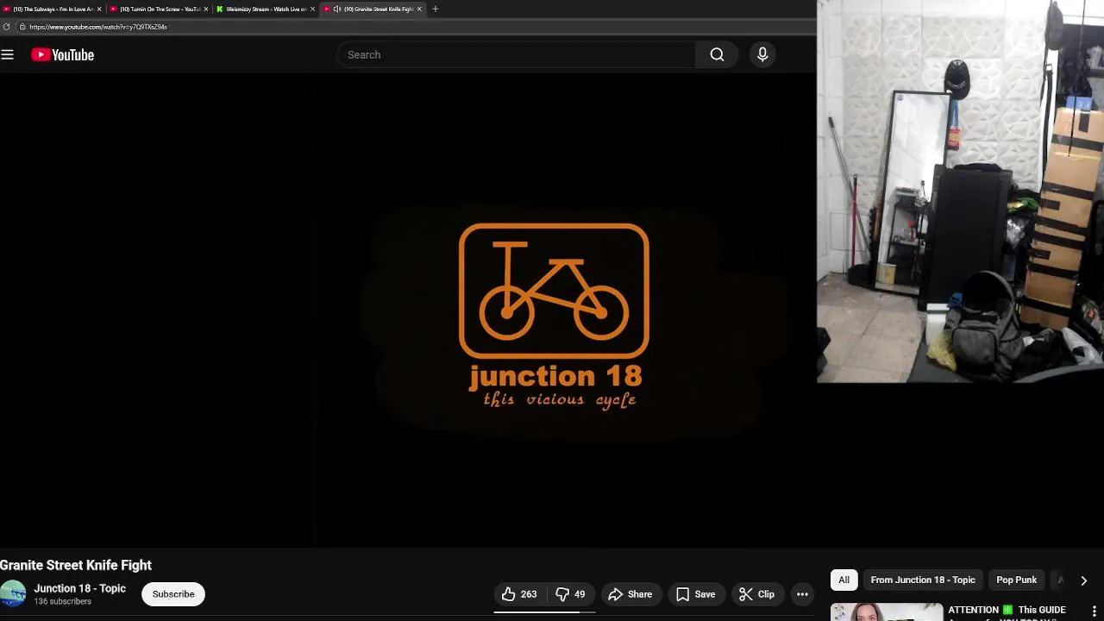Screen dimensions: 1104x621
Task: Open Junction 18 - Topic channel name
Action: coord(79,588)
